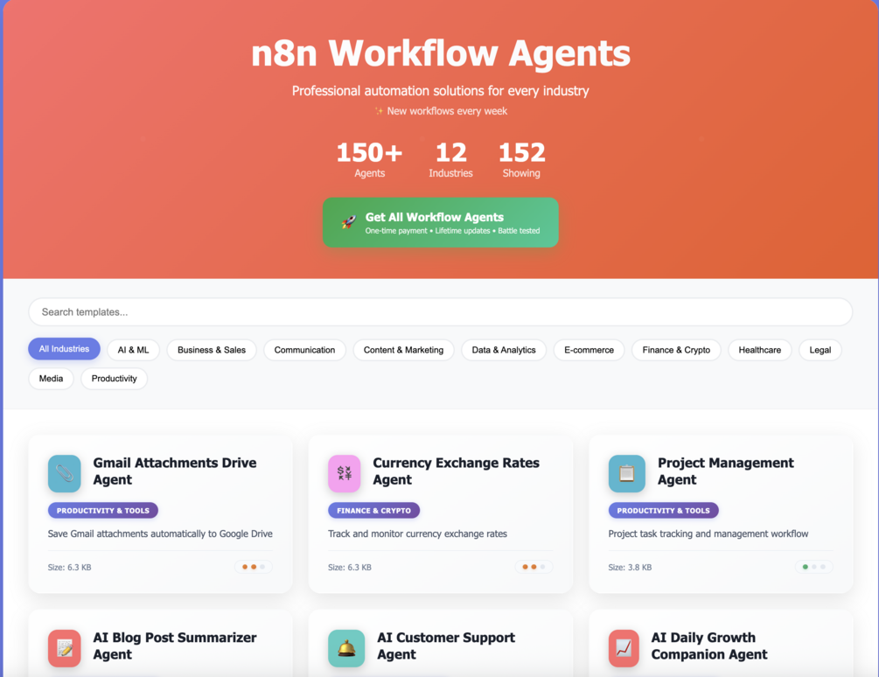Viewport: 879px width, 677px height.
Task: Click the n8n Workflow Agents heading
Action: pyautogui.click(x=441, y=53)
